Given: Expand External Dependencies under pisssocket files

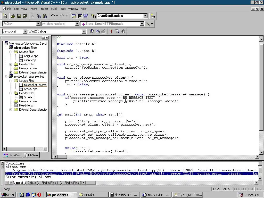Looking at the screenshot, I should point(11,72).
